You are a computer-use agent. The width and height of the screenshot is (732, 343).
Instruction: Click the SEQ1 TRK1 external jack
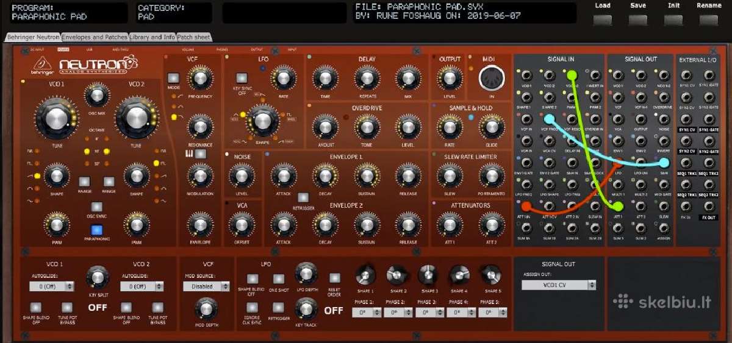[686, 163]
